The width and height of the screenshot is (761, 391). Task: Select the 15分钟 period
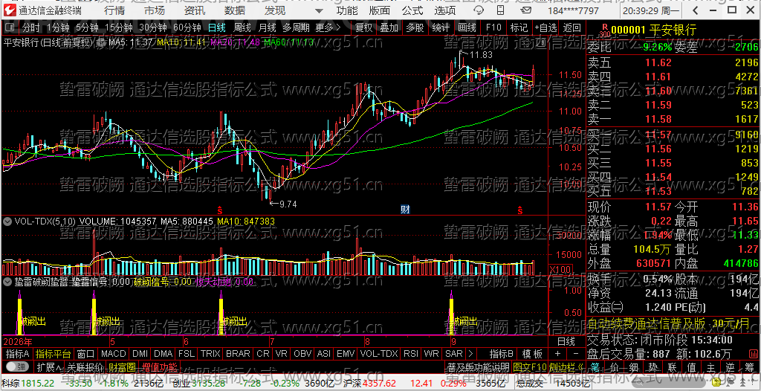(x=117, y=28)
